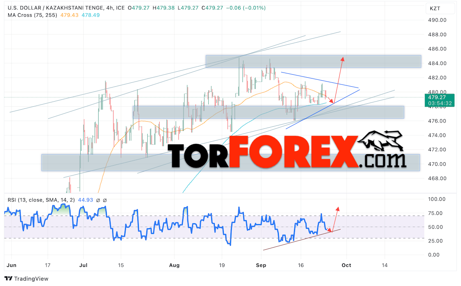This screenshot has width=461, height=286.
Task: Click the Oct date on time axis
Action: [346, 265]
